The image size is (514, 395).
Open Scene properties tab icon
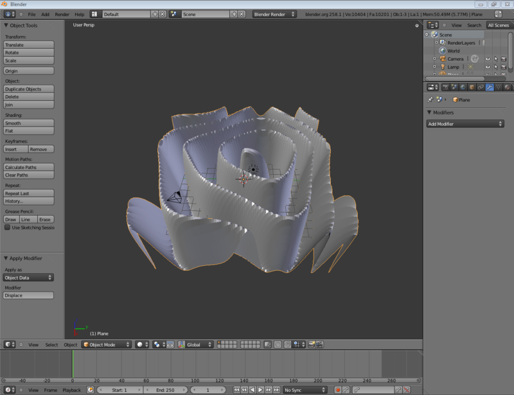pos(454,87)
